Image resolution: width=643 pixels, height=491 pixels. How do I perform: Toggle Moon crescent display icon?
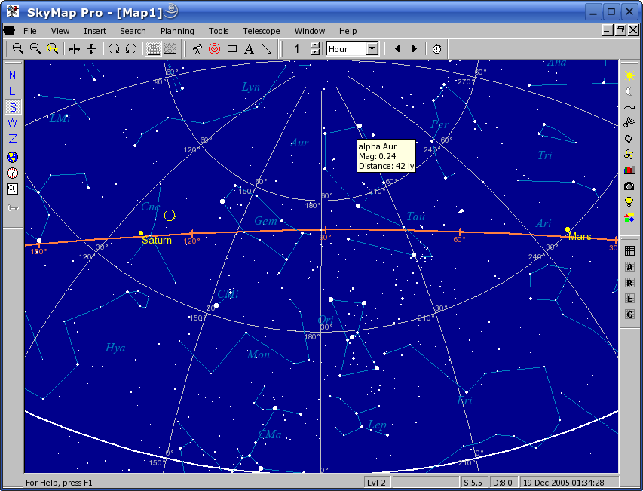click(629, 91)
